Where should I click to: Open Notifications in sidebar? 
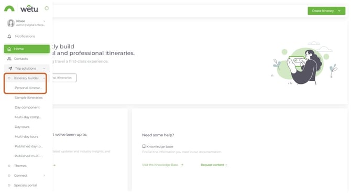(x=25, y=36)
